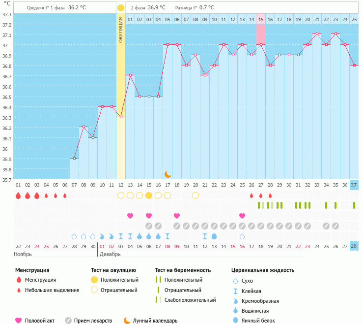
Task: Click the temperature point at 35.9 degrees
Action: pos(74,158)
